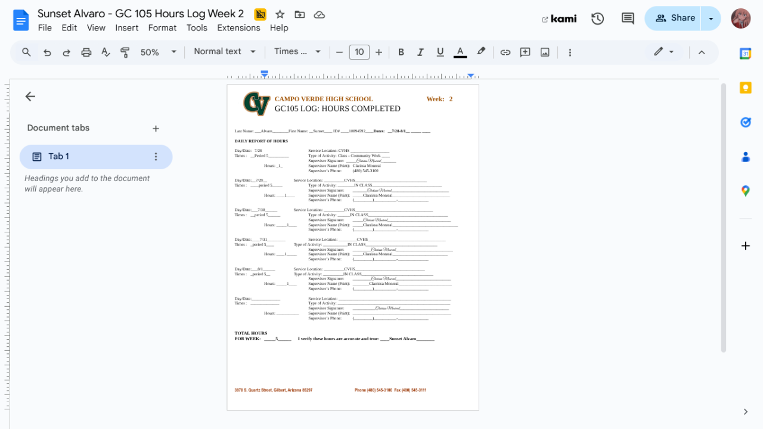Viewport: 763px width, 429px height.
Task: Open Google Maps side panel
Action: click(746, 191)
